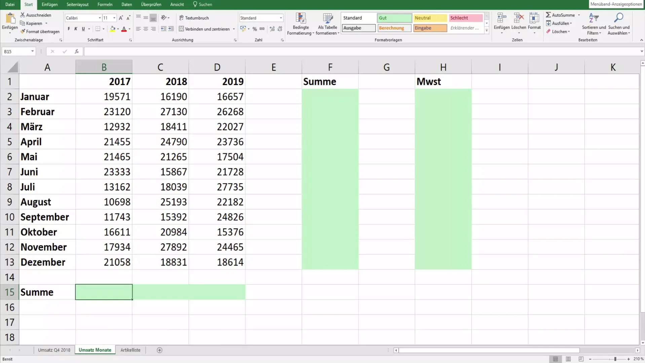Viewport: 645px width, 363px height.
Task: Open text orientation options
Action: (165, 17)
